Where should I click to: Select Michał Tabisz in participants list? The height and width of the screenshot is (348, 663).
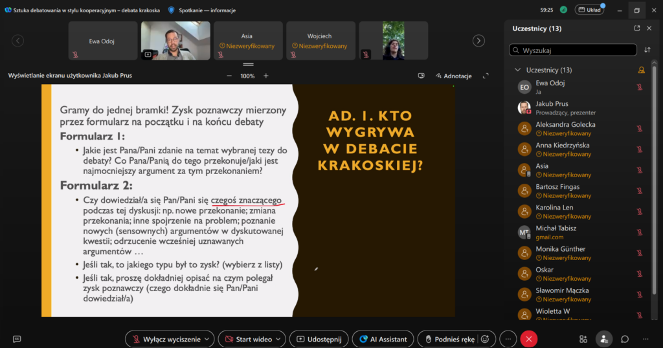pos(579,232)
